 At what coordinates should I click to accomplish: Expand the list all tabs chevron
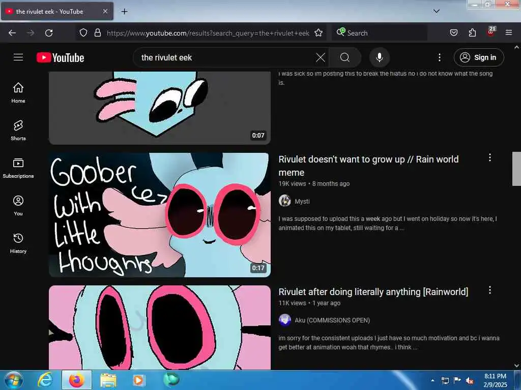(x=437, y=11)
